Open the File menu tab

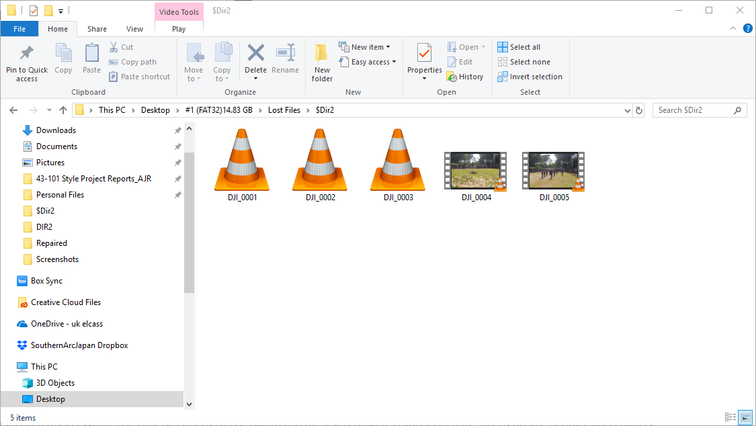[19, 29]
